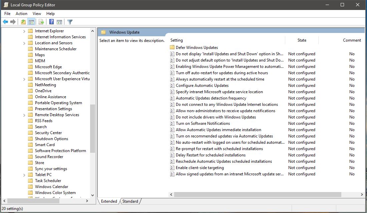This screenshot has width=367, height=213.
Task: Expand the Location and Sensors node
Action: point(24,43)
